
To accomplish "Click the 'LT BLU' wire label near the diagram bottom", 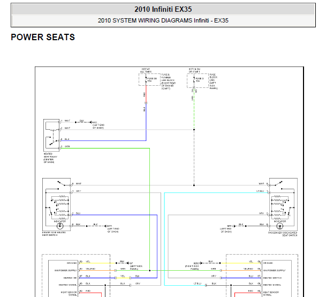I will click(x=198, y=284).
